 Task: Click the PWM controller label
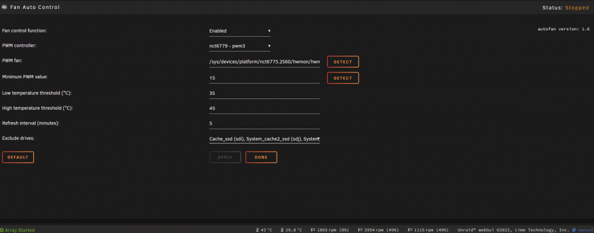pos(20,46)
